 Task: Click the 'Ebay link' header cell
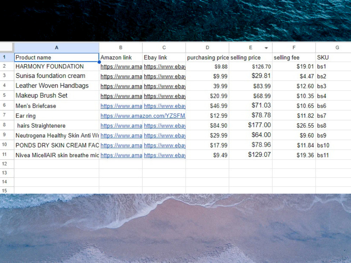[164, 58]
